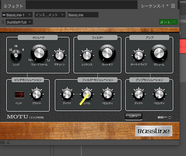Click the オーバードライブ overdrive knob
The width and height of the screenshot is (186, 156).
(x=139, y=55)
